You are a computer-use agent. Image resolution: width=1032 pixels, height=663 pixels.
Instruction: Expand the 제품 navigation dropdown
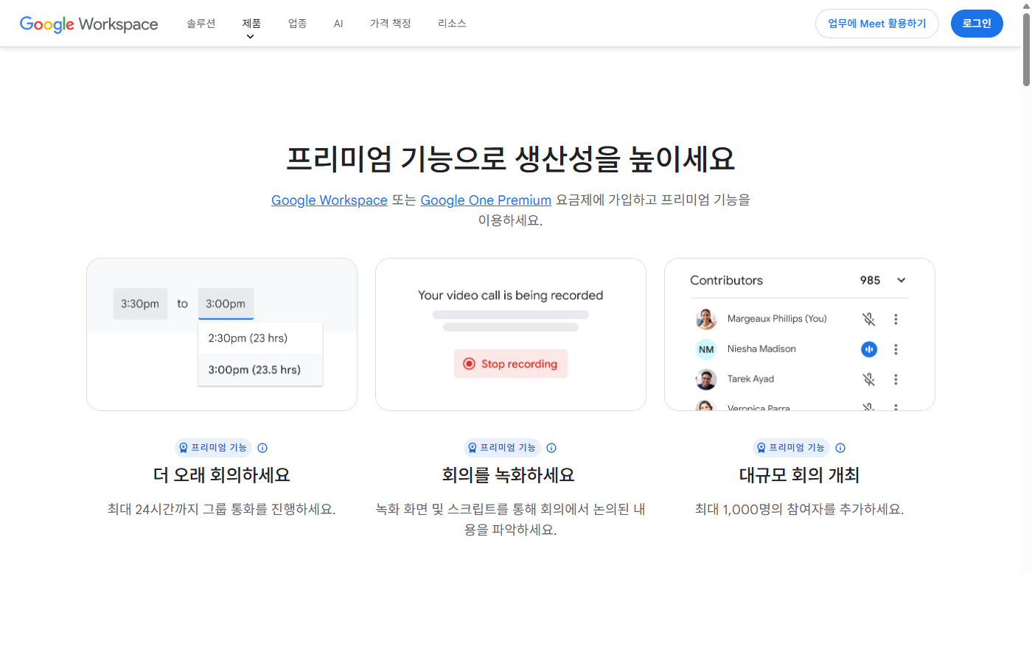click(251, 24)
